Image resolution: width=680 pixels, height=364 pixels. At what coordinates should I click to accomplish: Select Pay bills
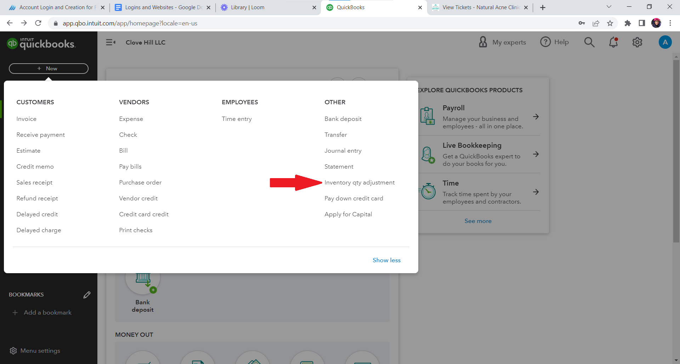point(130,166)
